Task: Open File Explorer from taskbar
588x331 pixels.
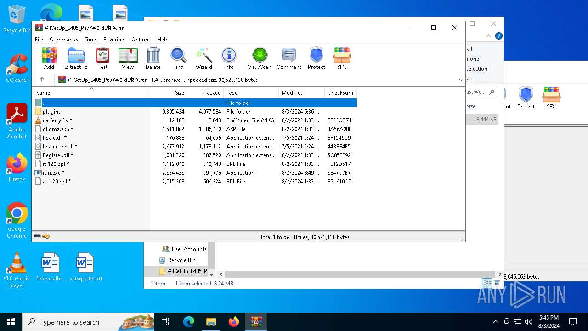Action: 211,322
